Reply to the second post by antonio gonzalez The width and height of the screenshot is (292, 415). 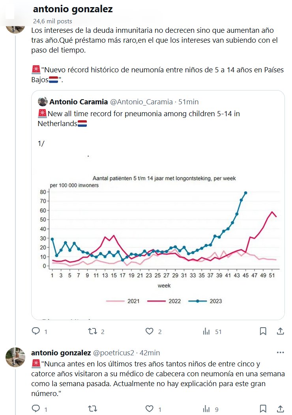click(36, 408)
